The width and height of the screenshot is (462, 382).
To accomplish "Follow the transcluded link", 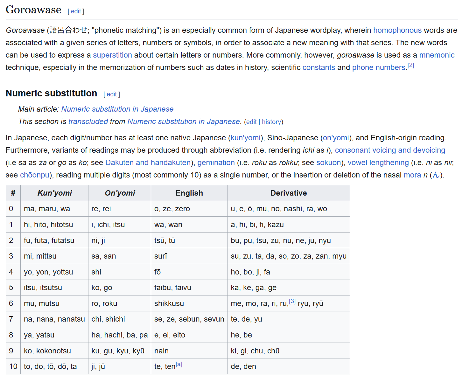I will pyautogui.click(x=88, y=122).
